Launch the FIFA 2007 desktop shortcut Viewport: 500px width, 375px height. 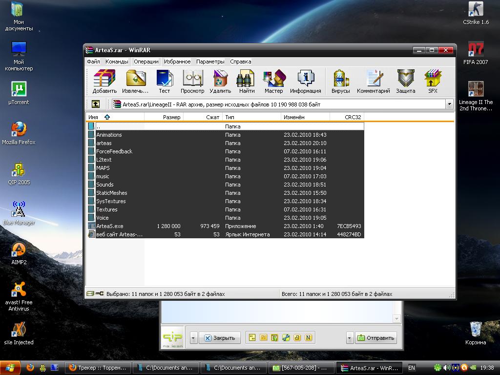click(476, 53)
